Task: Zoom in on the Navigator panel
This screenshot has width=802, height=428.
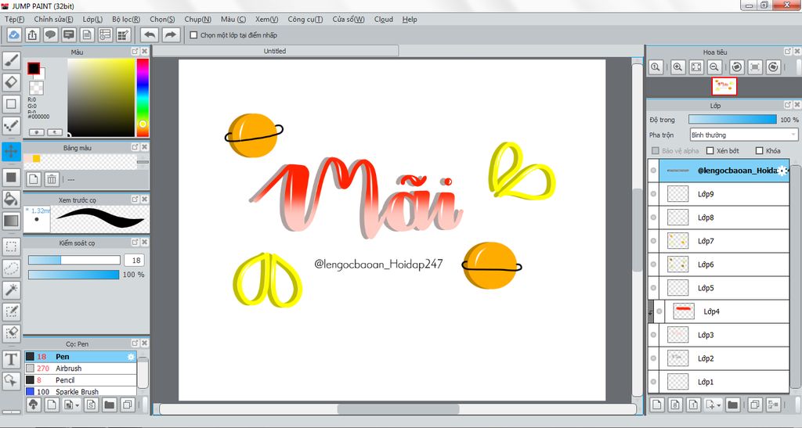Action: pos(677,67)
